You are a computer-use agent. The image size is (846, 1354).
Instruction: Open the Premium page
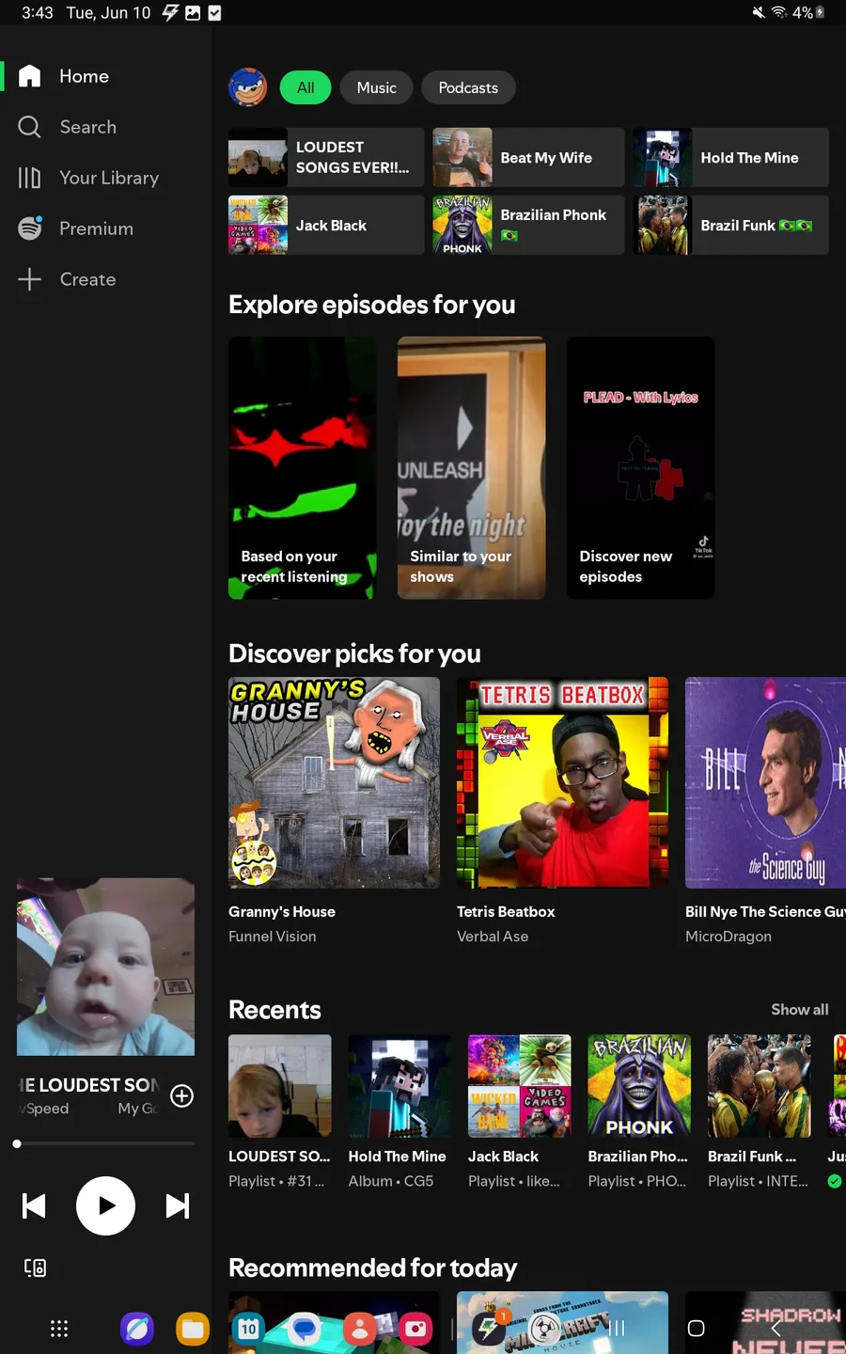[x=76, y=228]
